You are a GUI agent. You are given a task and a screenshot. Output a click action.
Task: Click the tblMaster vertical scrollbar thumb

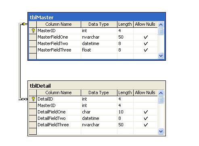tap(161, 31)
